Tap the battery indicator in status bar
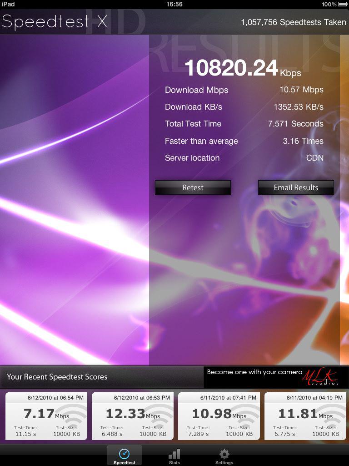349x466 pixels. (343, 4)
